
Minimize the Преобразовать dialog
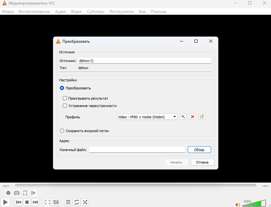click(x=182, y=41)
